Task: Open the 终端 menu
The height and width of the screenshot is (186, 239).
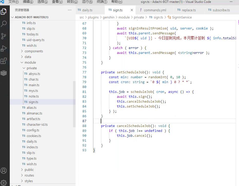Action: point(102,2)
